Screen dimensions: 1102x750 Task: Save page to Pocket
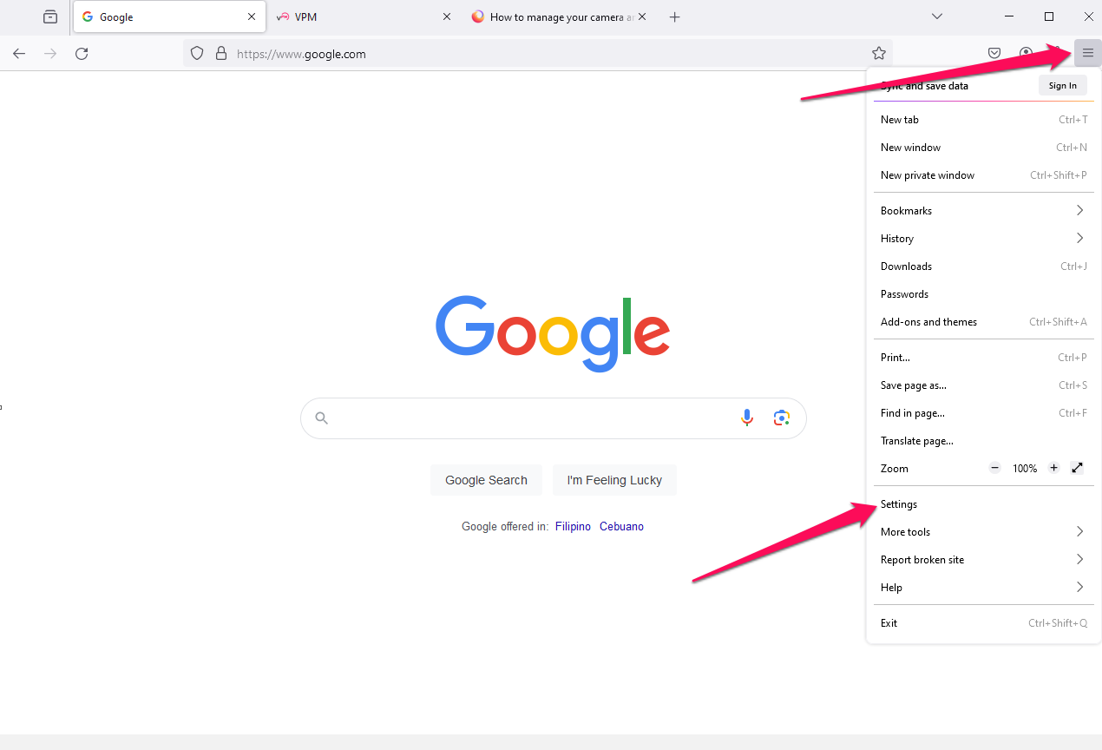[994, 53]
